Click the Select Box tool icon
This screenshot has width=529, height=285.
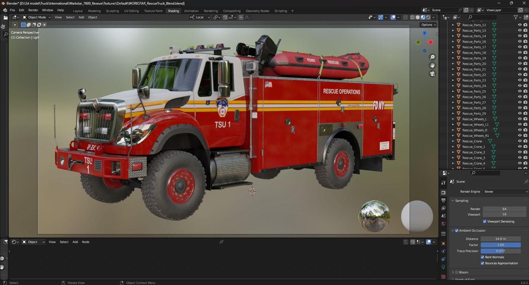[15, 25]
